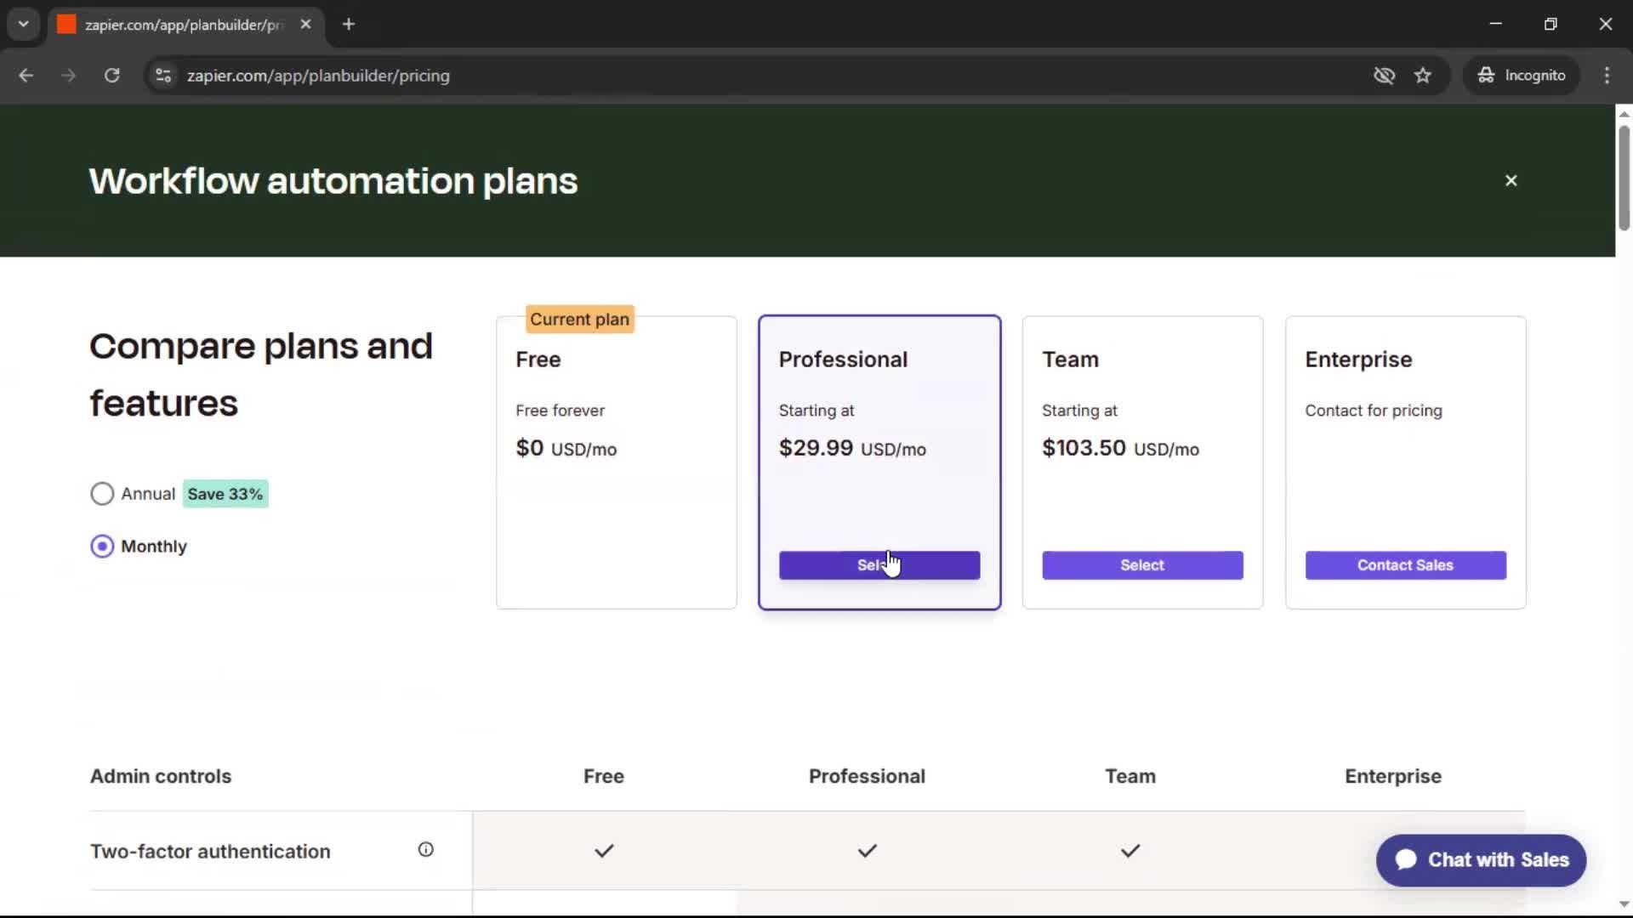This screenshot has width=1633, height=918.
Task: Click the Save 33% badge
Action: click(x=225, y=494)
